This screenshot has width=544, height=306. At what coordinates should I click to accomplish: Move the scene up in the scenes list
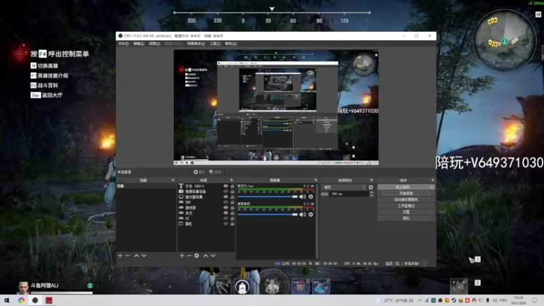coord(137,256)
